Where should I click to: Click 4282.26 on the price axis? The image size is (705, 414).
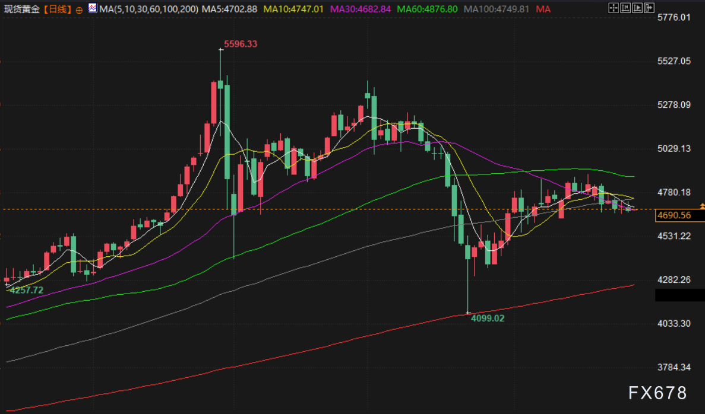tap(674, 280)
